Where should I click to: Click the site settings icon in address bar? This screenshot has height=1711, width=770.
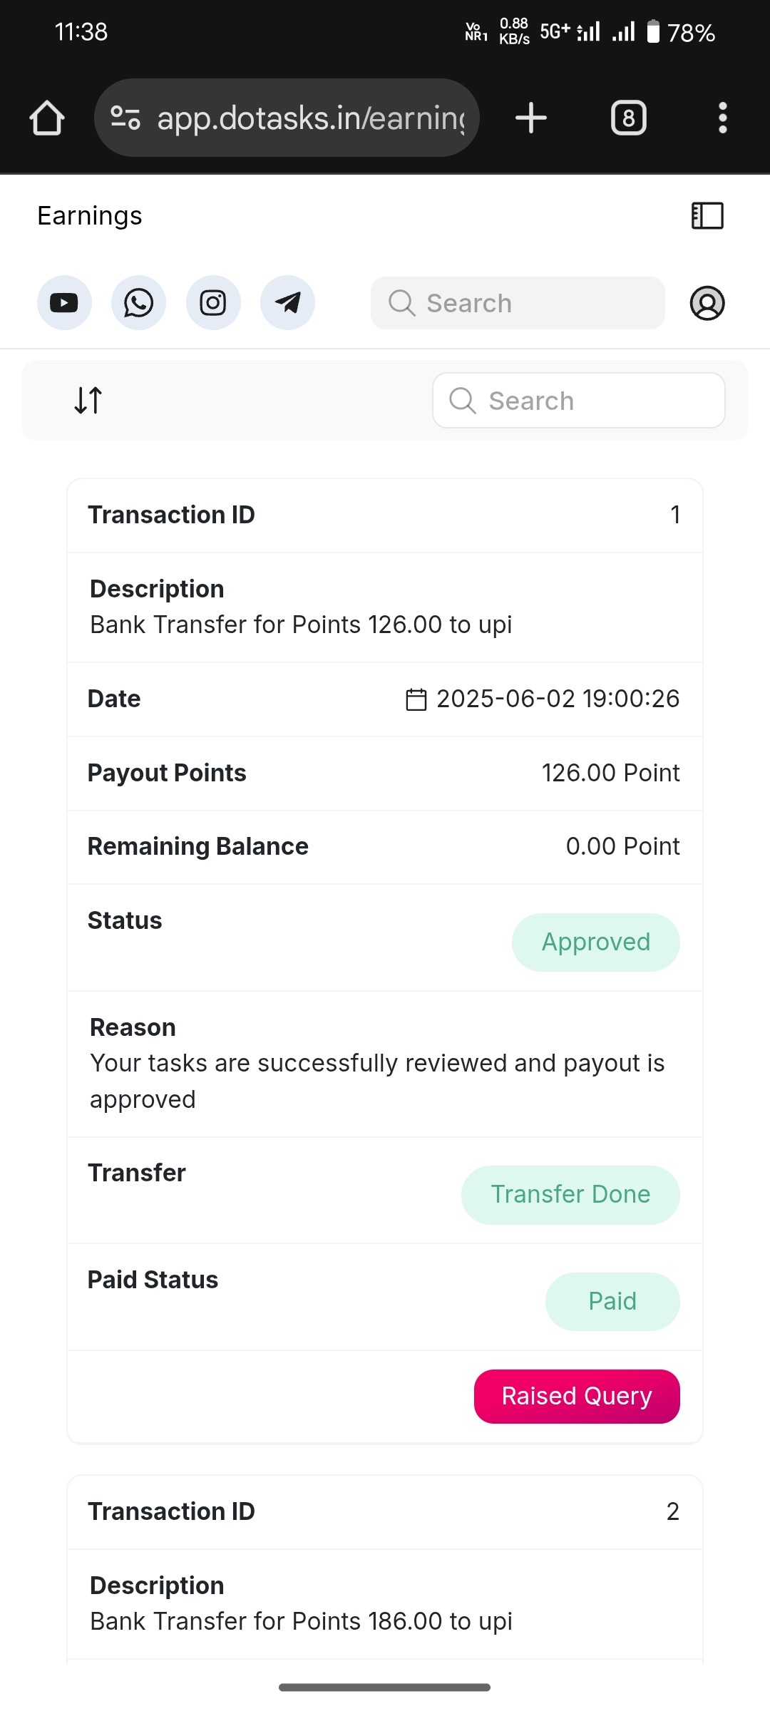pyautogui.click(x=125, y=118)
